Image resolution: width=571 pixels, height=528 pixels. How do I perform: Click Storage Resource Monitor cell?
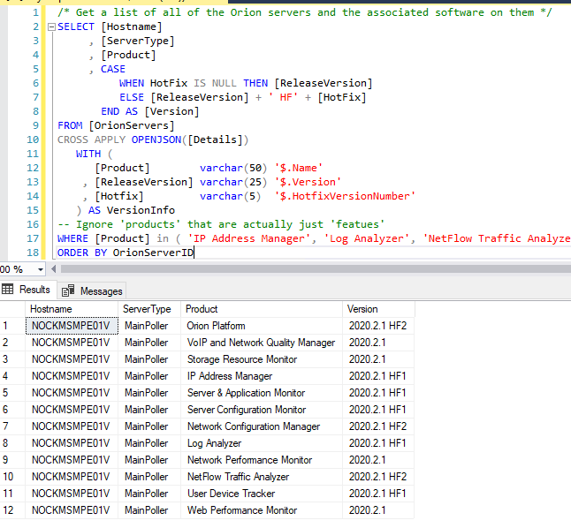tap(262, 359)
